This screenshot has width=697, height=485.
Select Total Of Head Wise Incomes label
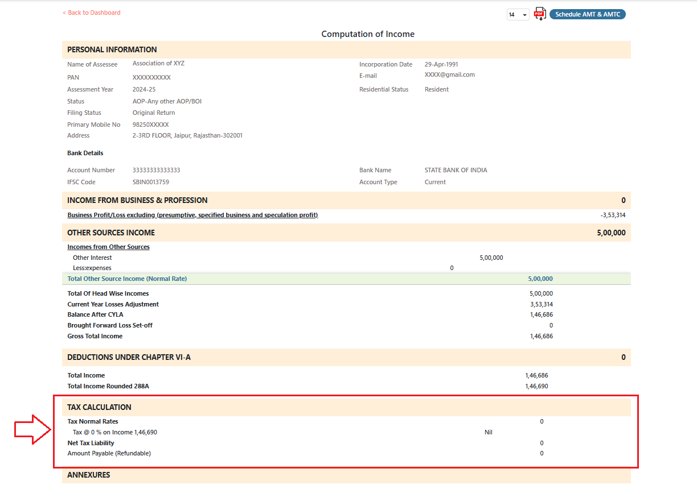pyautogui.click(x=108, y=293)
